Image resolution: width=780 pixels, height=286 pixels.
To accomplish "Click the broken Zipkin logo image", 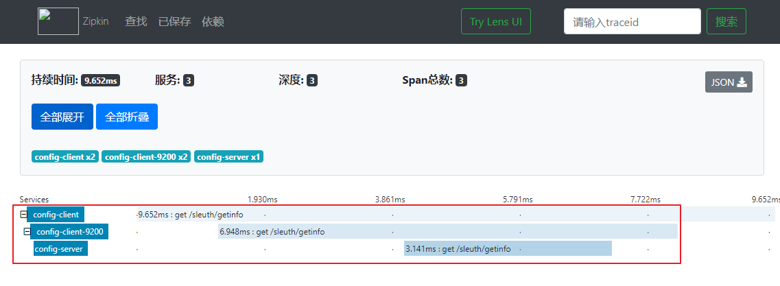I will (x=58, y=21).
